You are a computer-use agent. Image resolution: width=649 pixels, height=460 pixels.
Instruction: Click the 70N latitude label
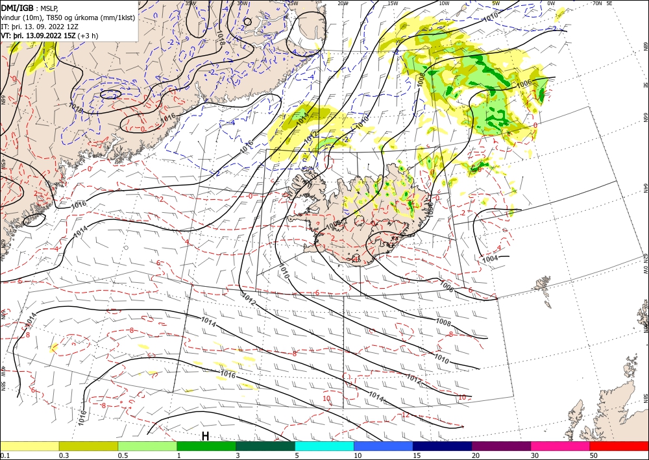click(597, 3)
